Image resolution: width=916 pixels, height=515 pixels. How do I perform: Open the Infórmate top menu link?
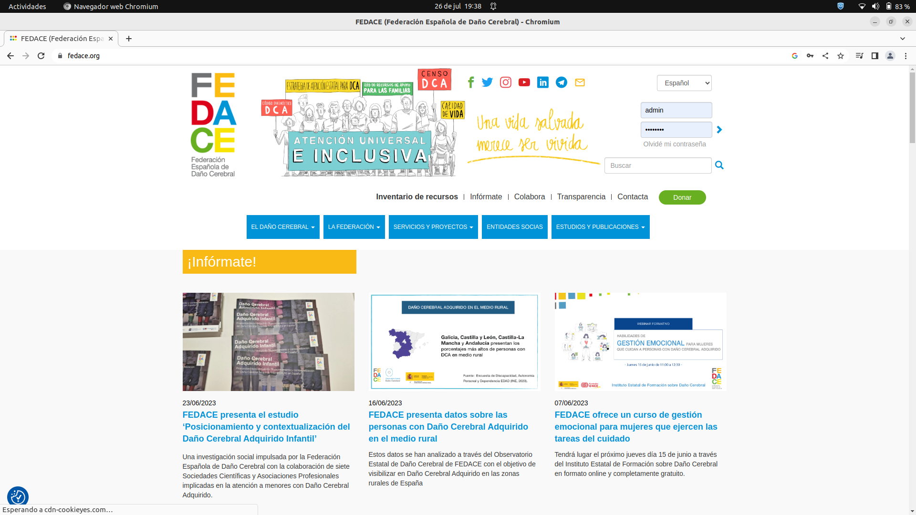click(x=486, y=196)
